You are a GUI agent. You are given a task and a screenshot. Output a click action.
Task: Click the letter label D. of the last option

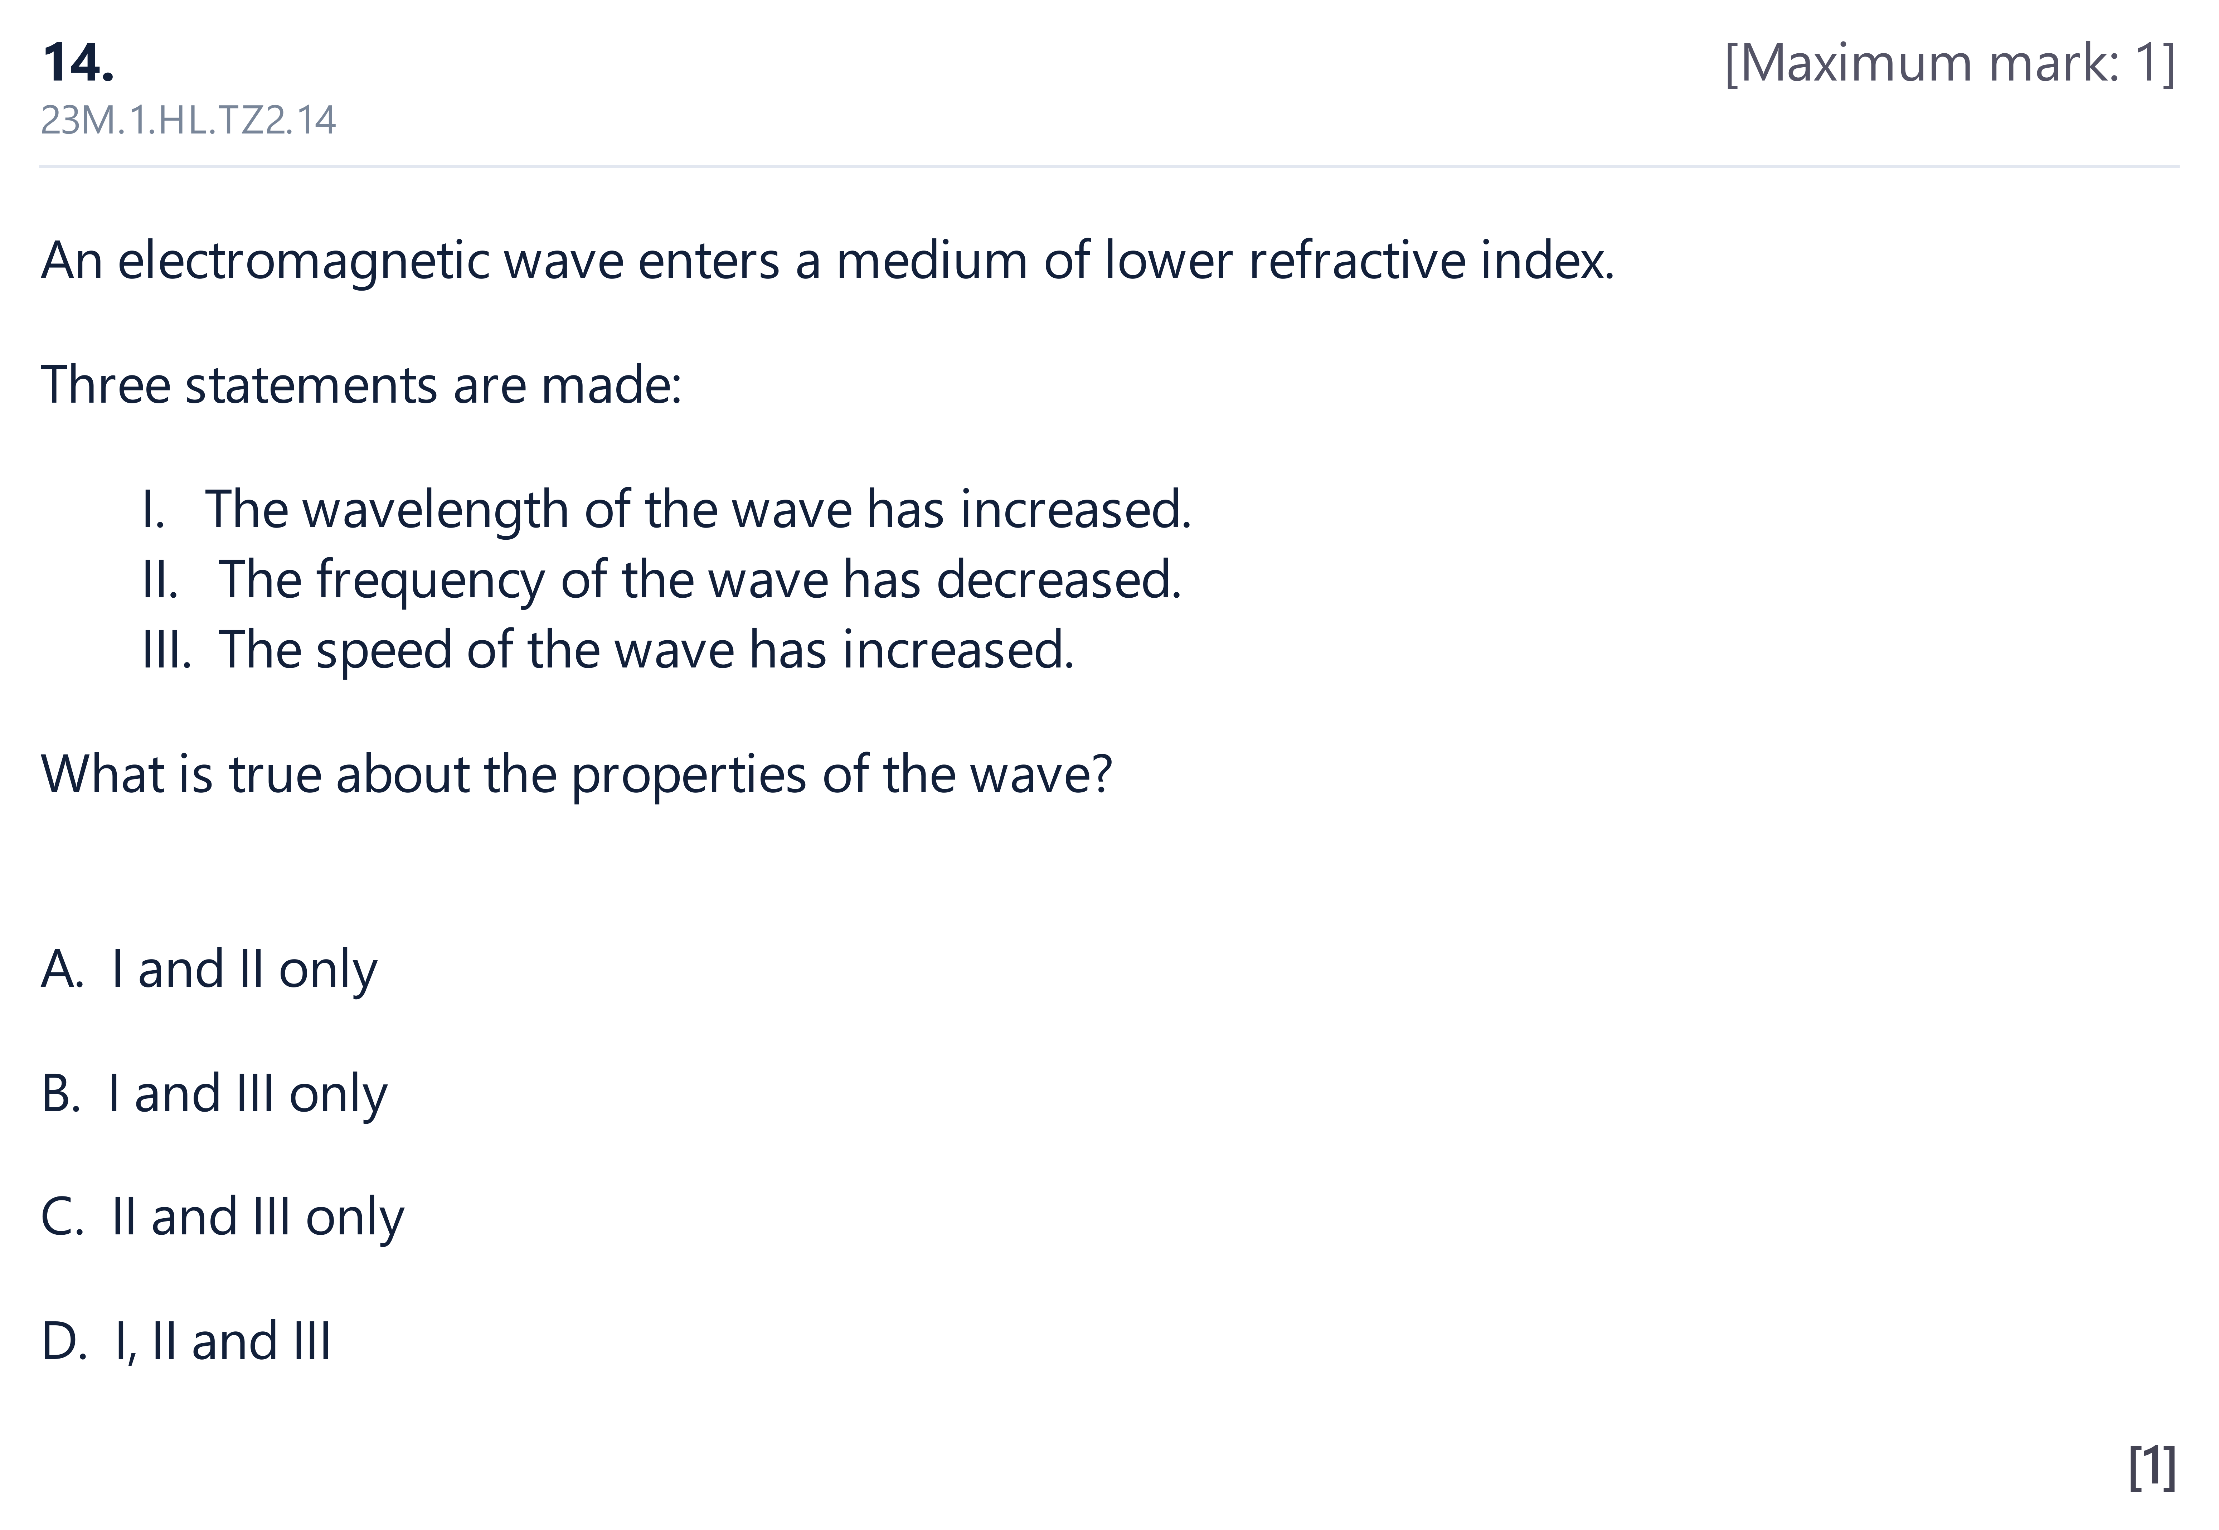click(x=64, y=1341)
